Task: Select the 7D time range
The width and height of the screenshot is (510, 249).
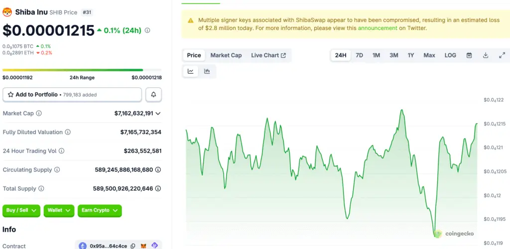Action: pyautogui.click(x=360, y=55)
